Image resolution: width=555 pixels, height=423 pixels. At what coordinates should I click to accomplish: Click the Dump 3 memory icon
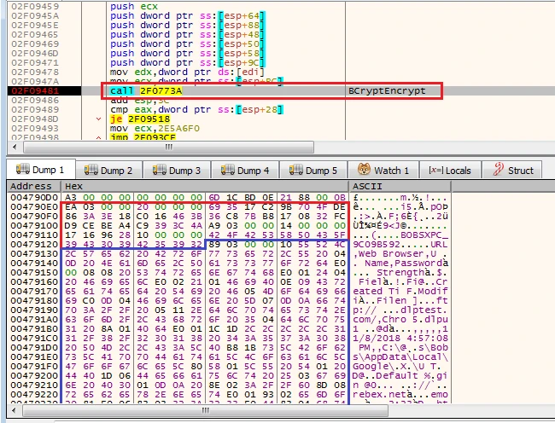pos(160,170)
